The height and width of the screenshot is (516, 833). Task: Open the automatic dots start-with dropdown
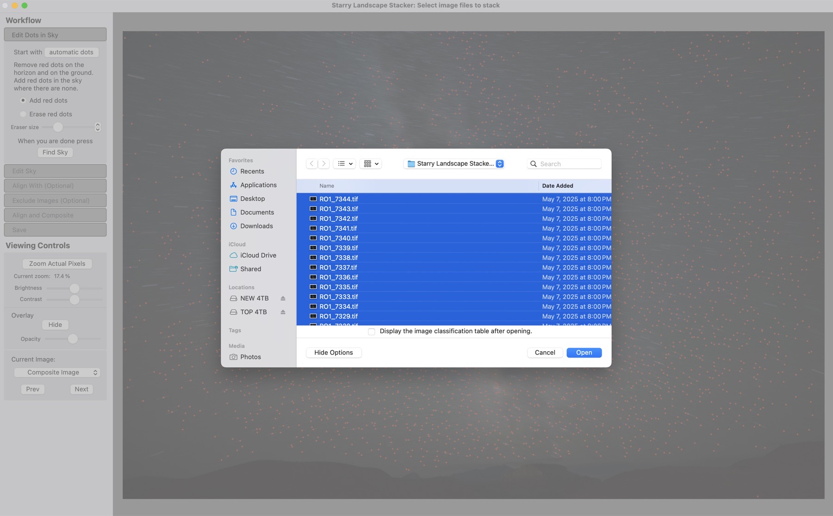(x=71, y=52)
